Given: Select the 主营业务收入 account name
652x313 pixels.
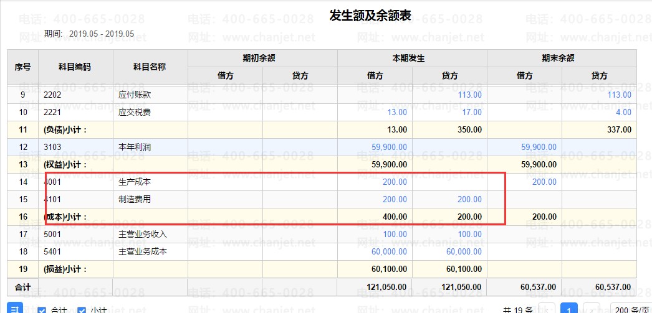Looking at the screenshot, I should coord(143,234).
